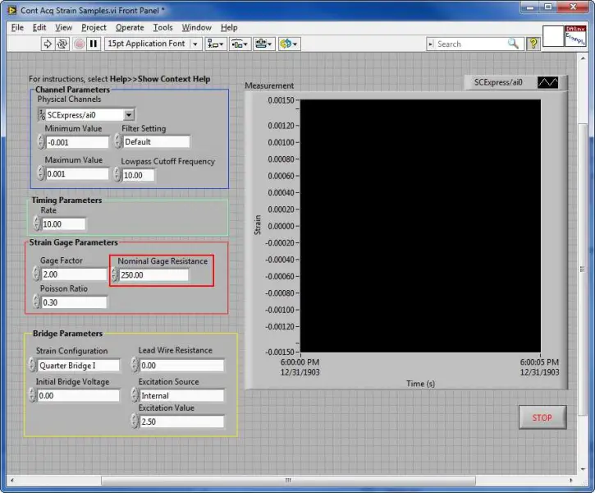This screenshot has height=493, width=595.
Task: Click the Nominal Gage Resistance 250.00 field
Action: (x=153, y=275)
